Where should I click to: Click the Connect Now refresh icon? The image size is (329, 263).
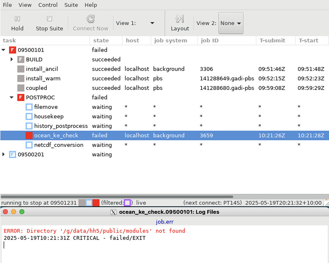point(90,19)
